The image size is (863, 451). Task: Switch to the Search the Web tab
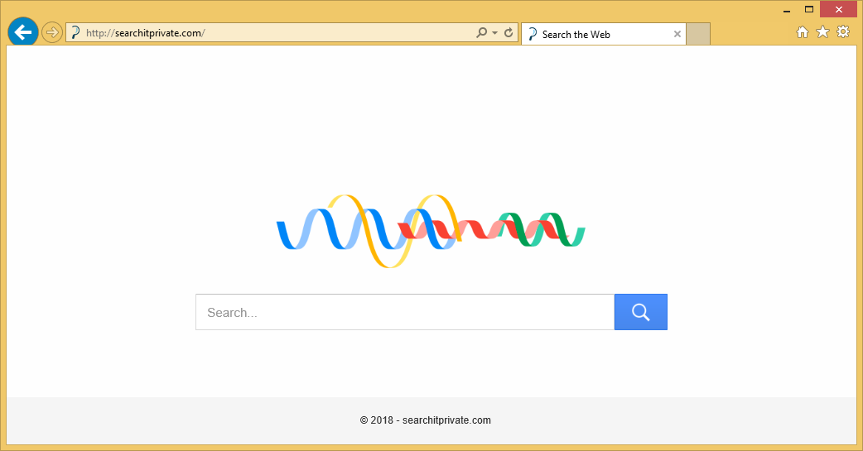596,34
